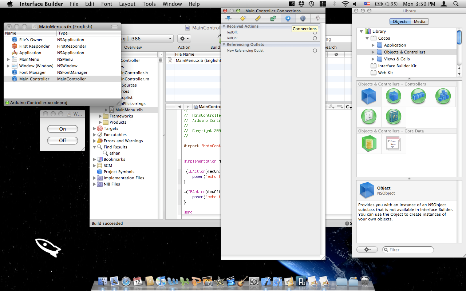Click the ledOn: connection circle
Image resolution: width=466 pixels, height=291 pixels.
[x=315, y=38]
